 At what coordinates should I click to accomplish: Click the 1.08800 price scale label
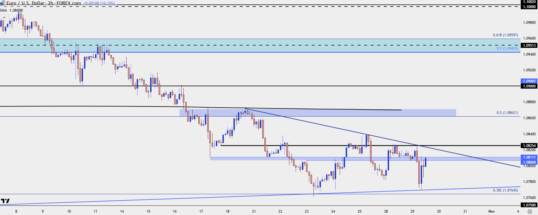(529, 102)
